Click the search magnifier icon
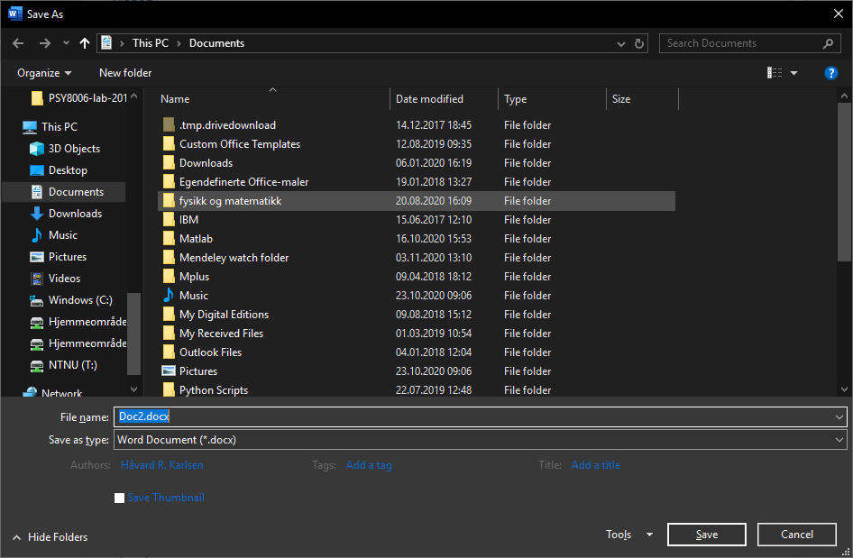The width and height of the screenshot is (853, 558). coord(829,43)
